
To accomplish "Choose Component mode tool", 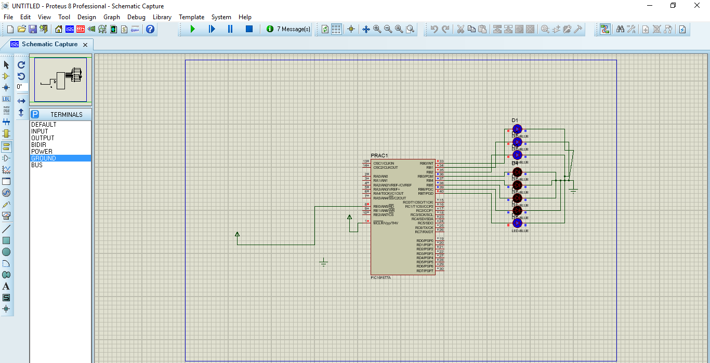I will 6,76.
